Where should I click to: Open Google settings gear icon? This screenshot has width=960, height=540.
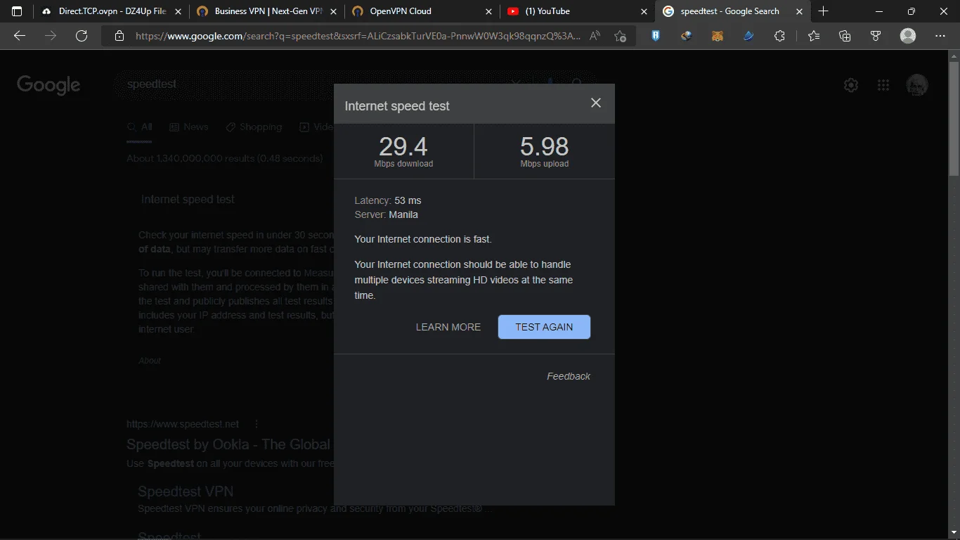(851, 85)
